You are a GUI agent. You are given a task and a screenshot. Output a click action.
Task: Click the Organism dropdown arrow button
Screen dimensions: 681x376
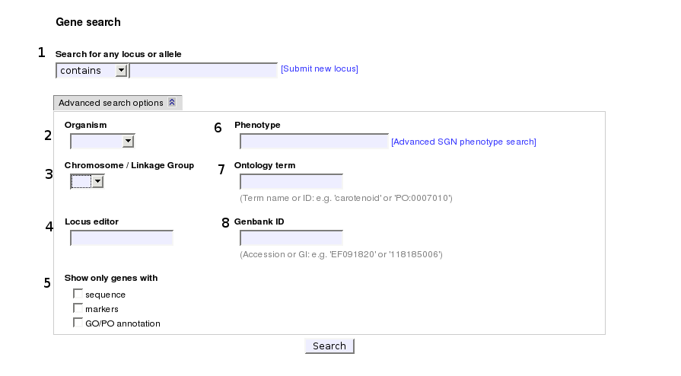(x=128, y=141)
